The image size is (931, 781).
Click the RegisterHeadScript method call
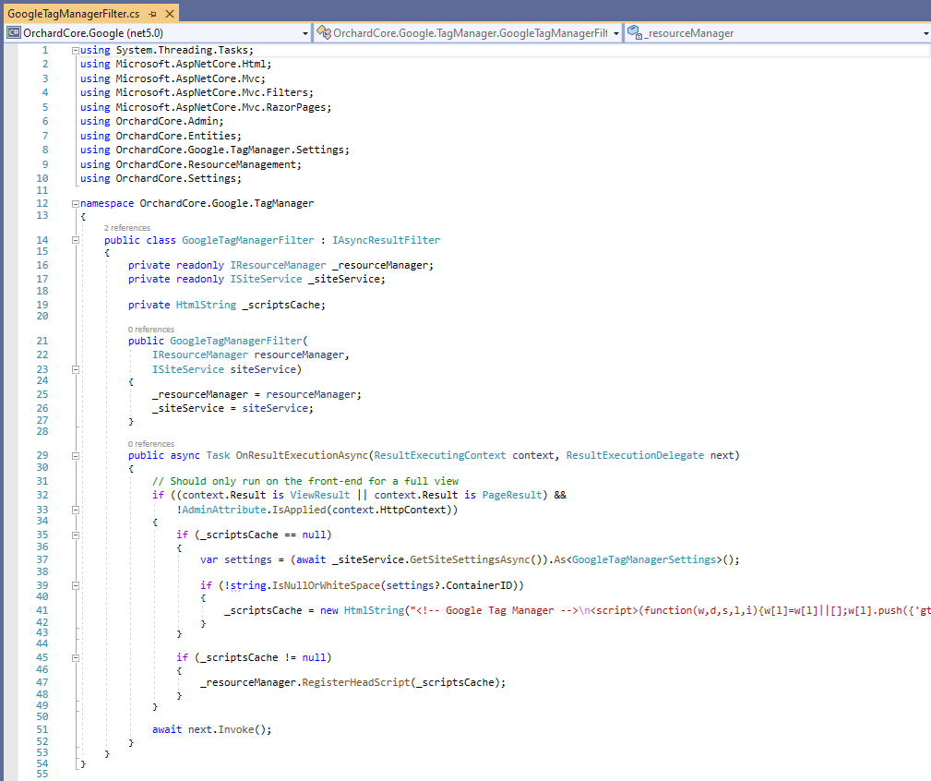(355, 682)
